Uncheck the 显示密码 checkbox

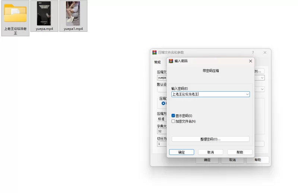[x=173, y=116]
